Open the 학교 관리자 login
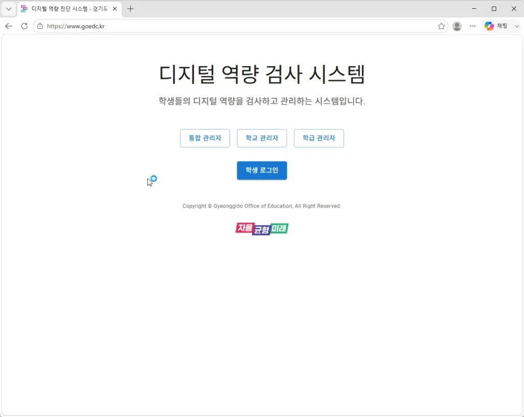The height and width of the screenshot is (417, 524). coord(262,138)
